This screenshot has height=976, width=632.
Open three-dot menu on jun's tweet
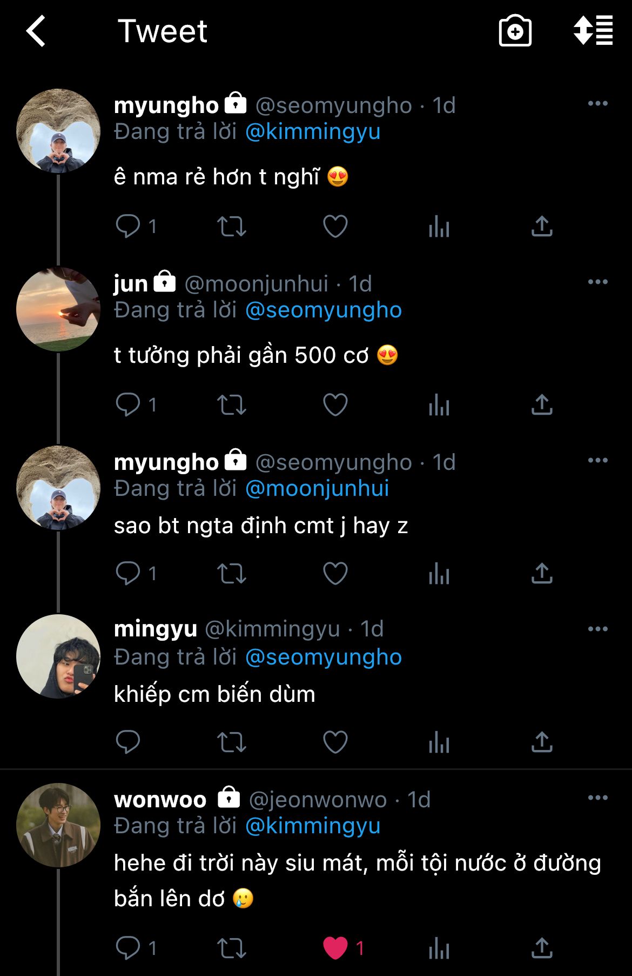tap(597, 282)
